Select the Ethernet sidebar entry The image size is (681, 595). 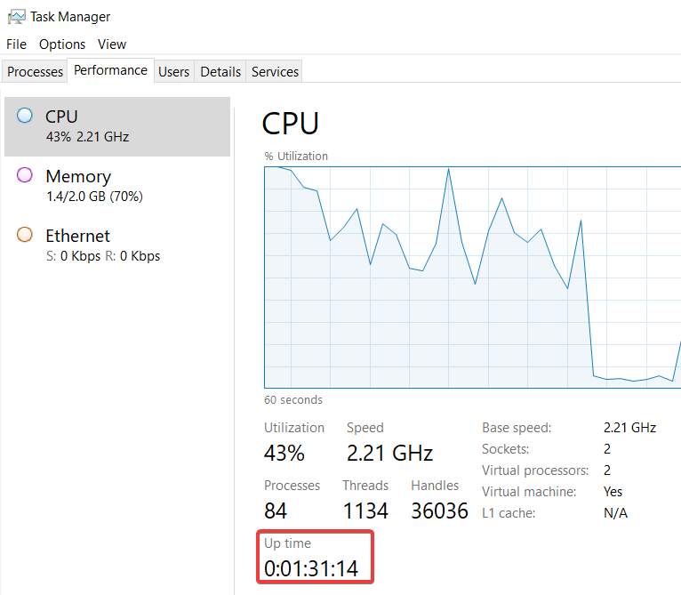[117, 245]
